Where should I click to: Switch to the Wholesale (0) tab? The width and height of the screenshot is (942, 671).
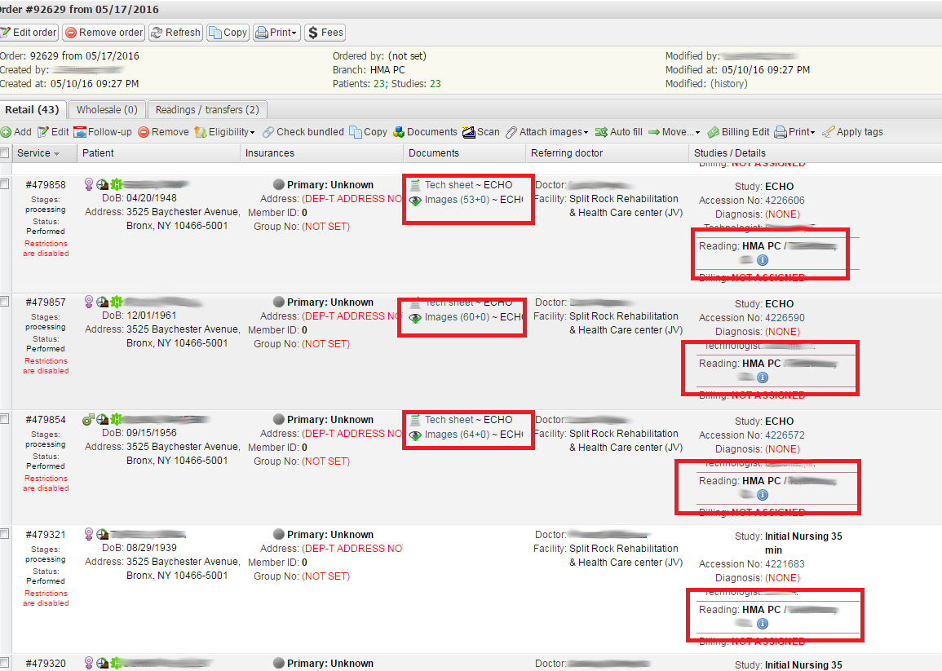(107, 110)
